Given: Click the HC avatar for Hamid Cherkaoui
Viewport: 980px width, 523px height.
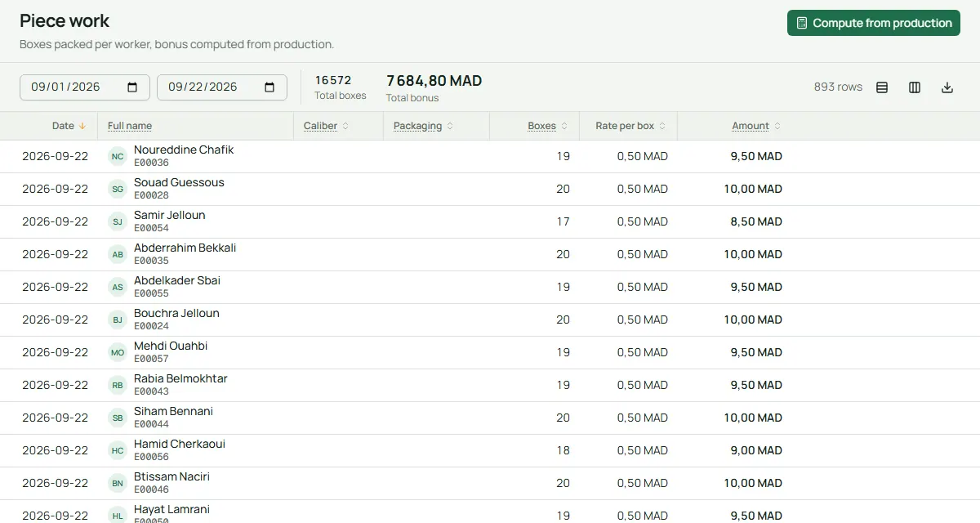Looking at the screenshot, I should 118,450.
